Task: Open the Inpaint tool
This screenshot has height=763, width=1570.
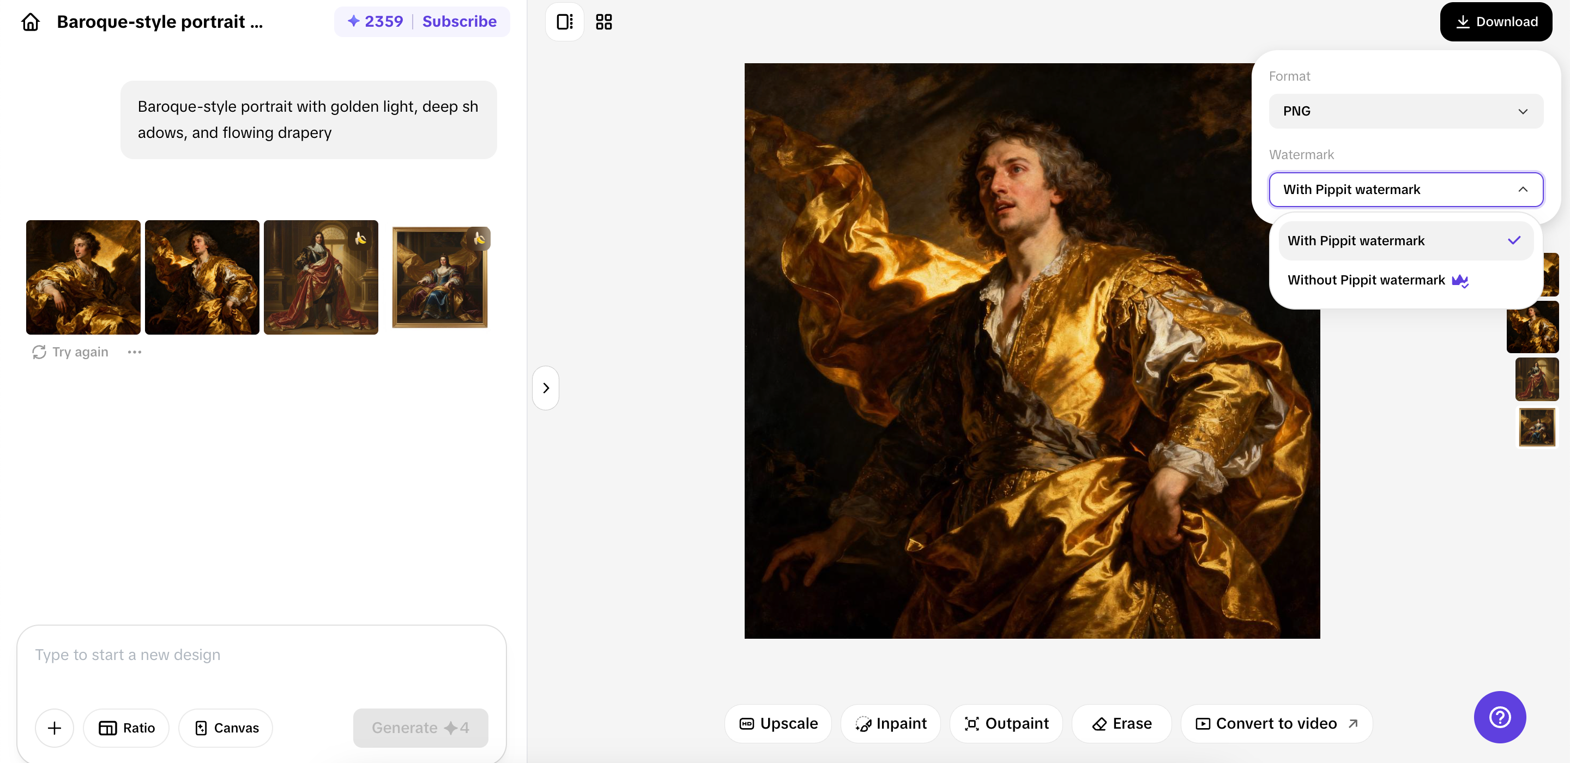Action: click(890, 723)
